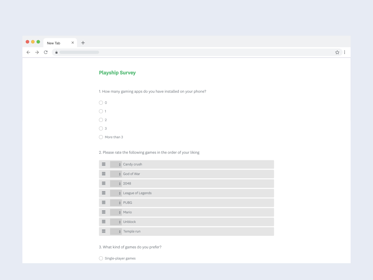Click question 2 about rating games

pyautogui.click(x=149, y=153)
